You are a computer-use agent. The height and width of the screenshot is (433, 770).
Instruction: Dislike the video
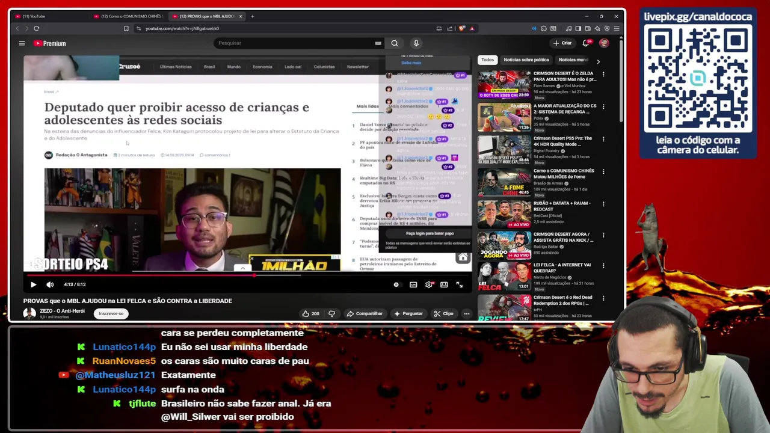pos(331,313)
